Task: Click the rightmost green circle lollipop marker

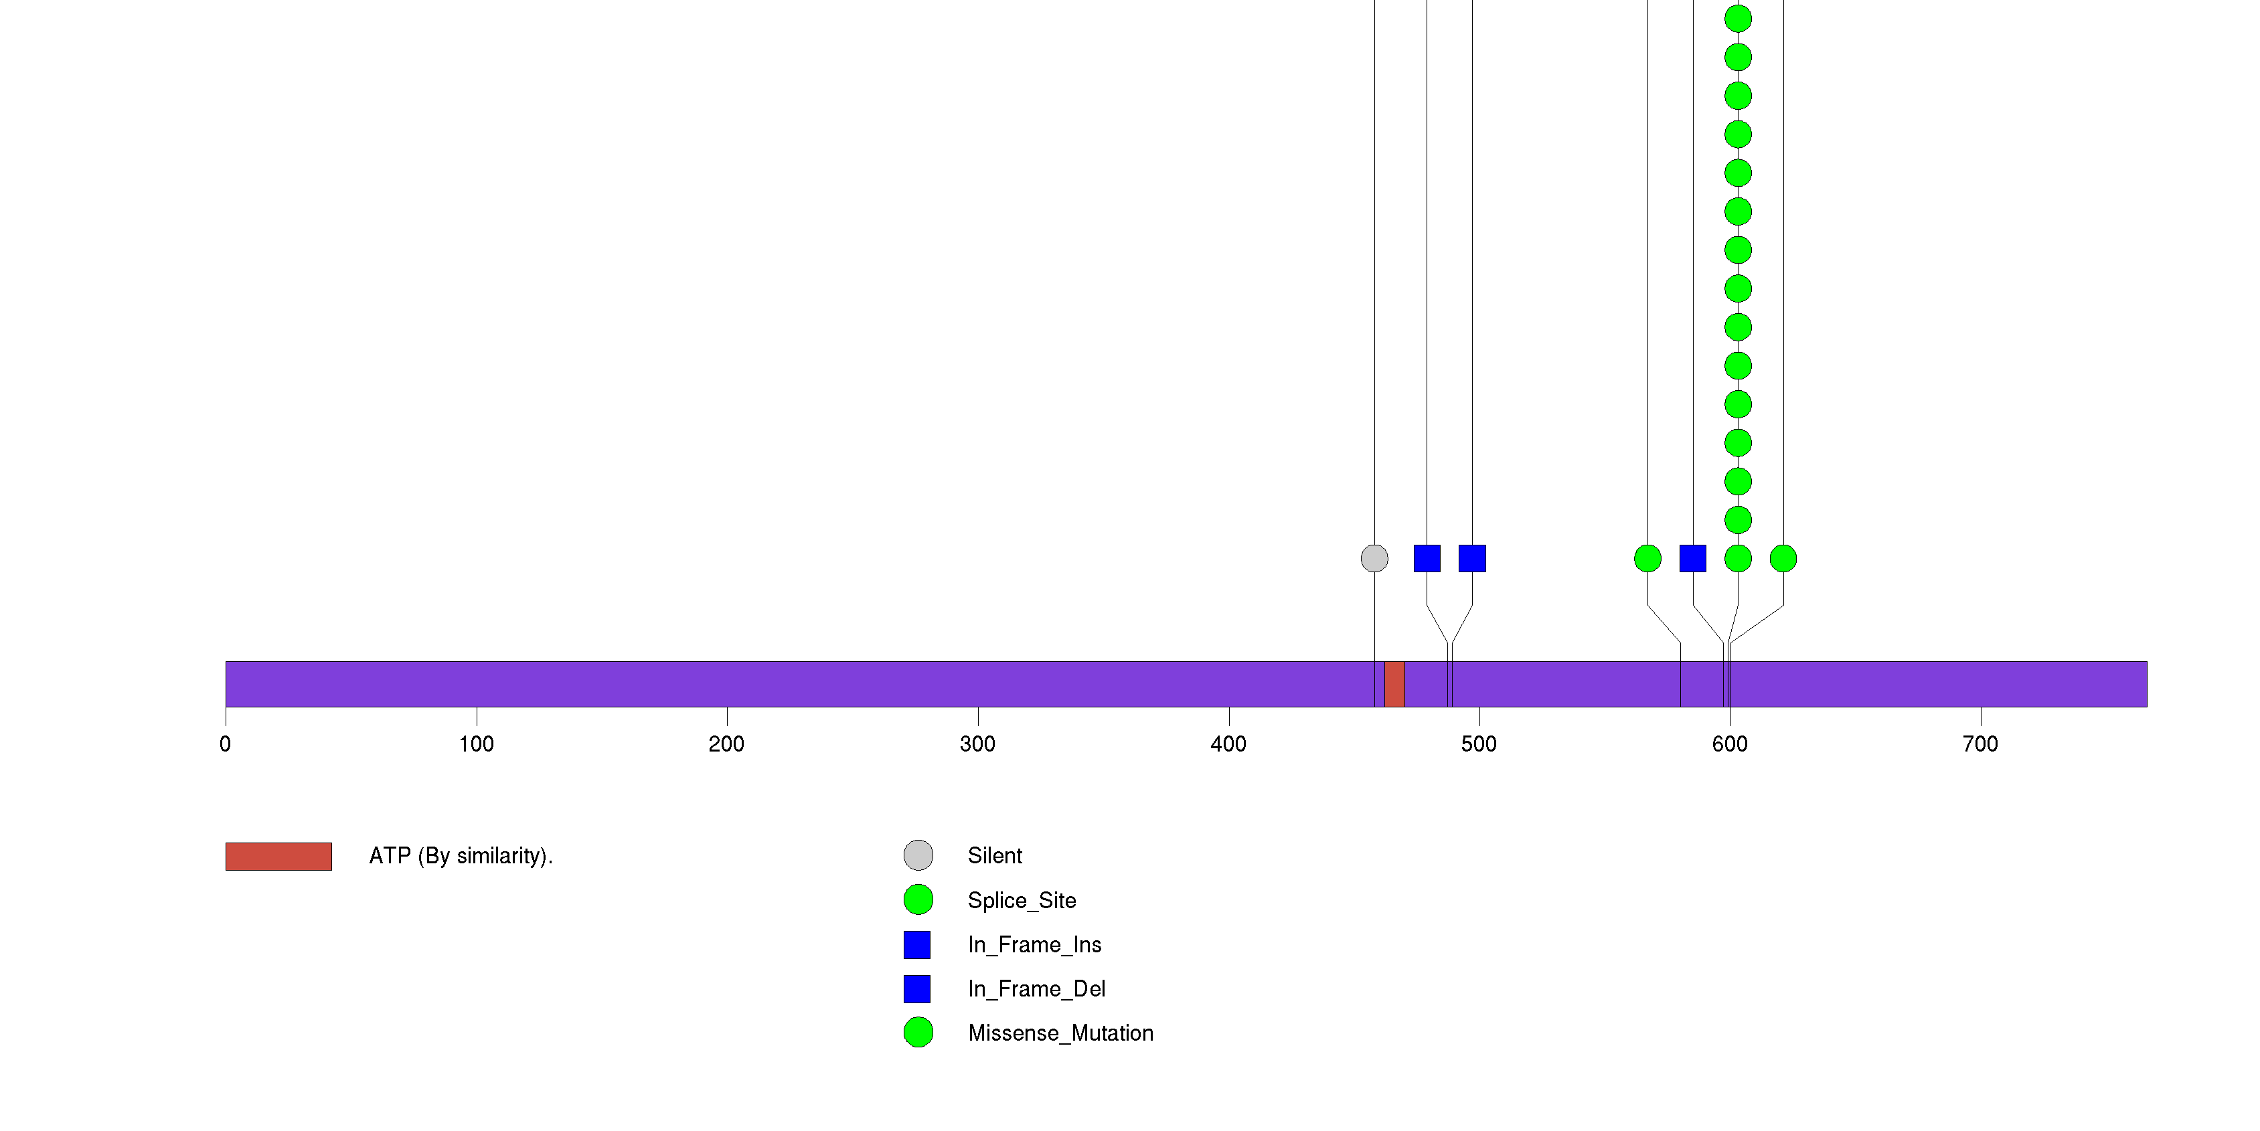Action: 1783,559
